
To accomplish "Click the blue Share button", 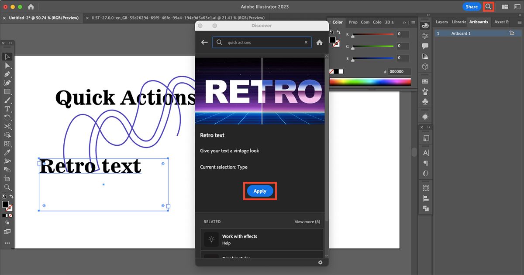I will pos(472,7).
